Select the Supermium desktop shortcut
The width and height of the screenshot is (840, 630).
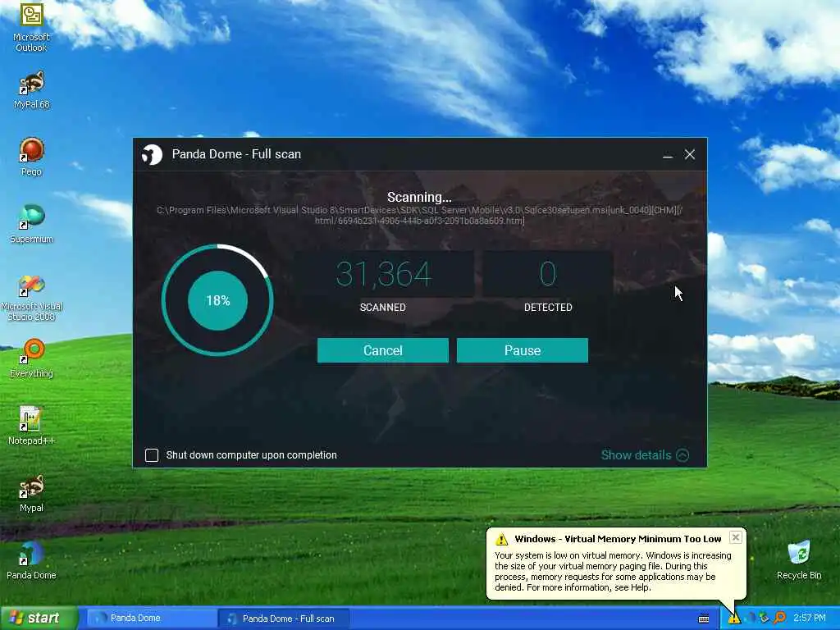coord(31,224)
